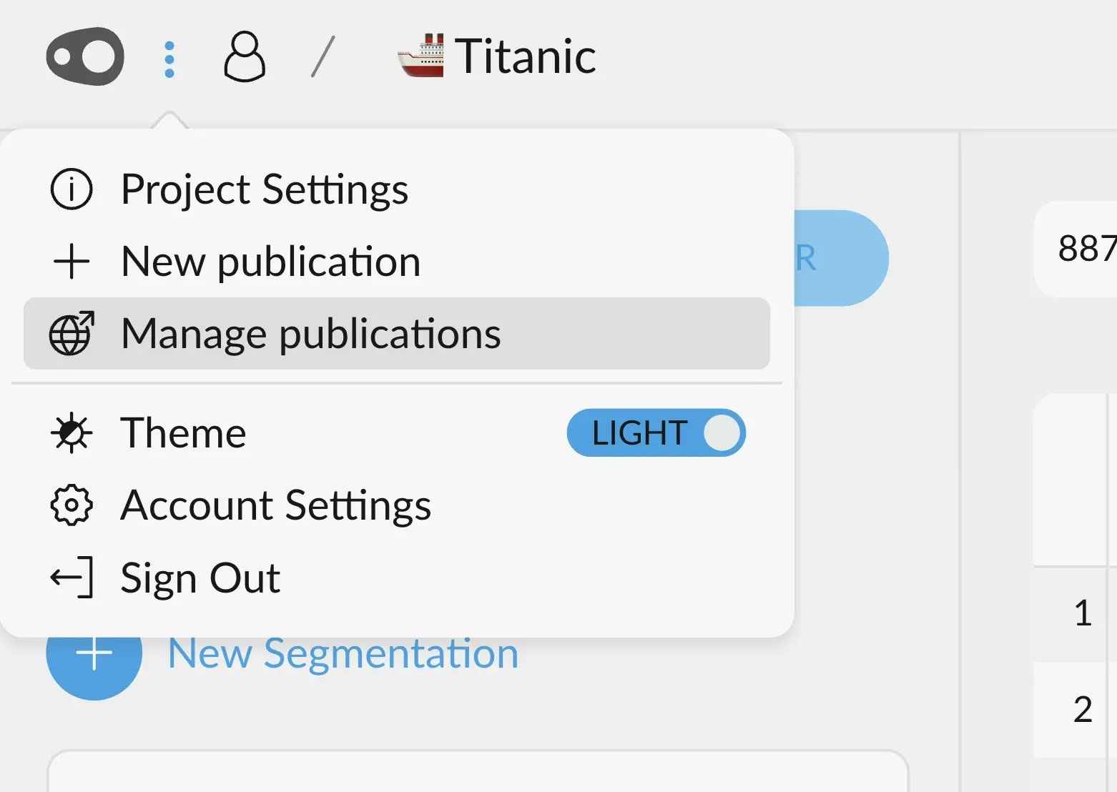Click the gear icon beside Account Settings

(71, 505)
